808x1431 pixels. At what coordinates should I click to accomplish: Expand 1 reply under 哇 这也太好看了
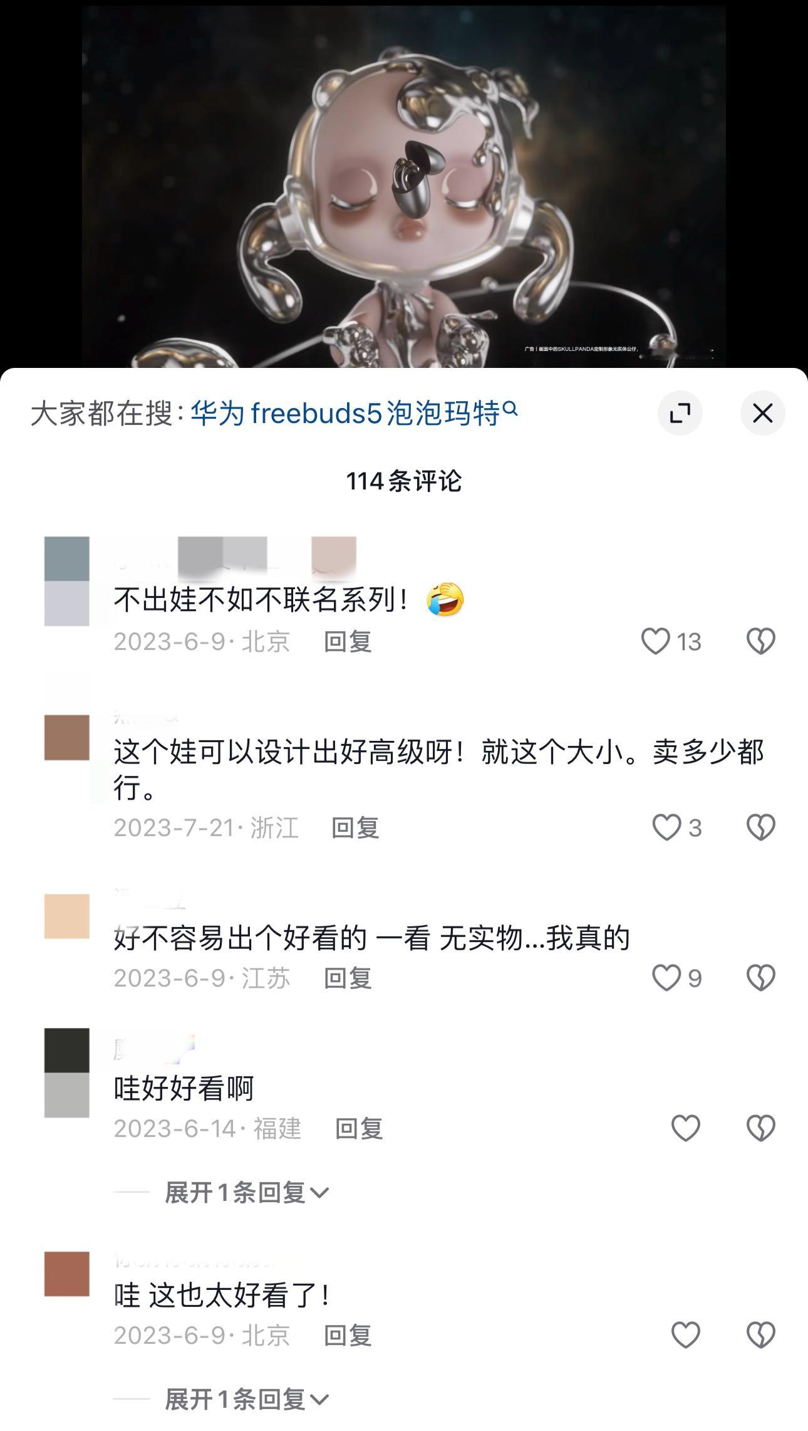(x=247, y=1399)
